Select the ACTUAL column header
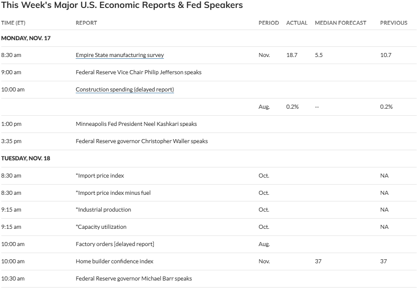 click(x=296, y=23)
